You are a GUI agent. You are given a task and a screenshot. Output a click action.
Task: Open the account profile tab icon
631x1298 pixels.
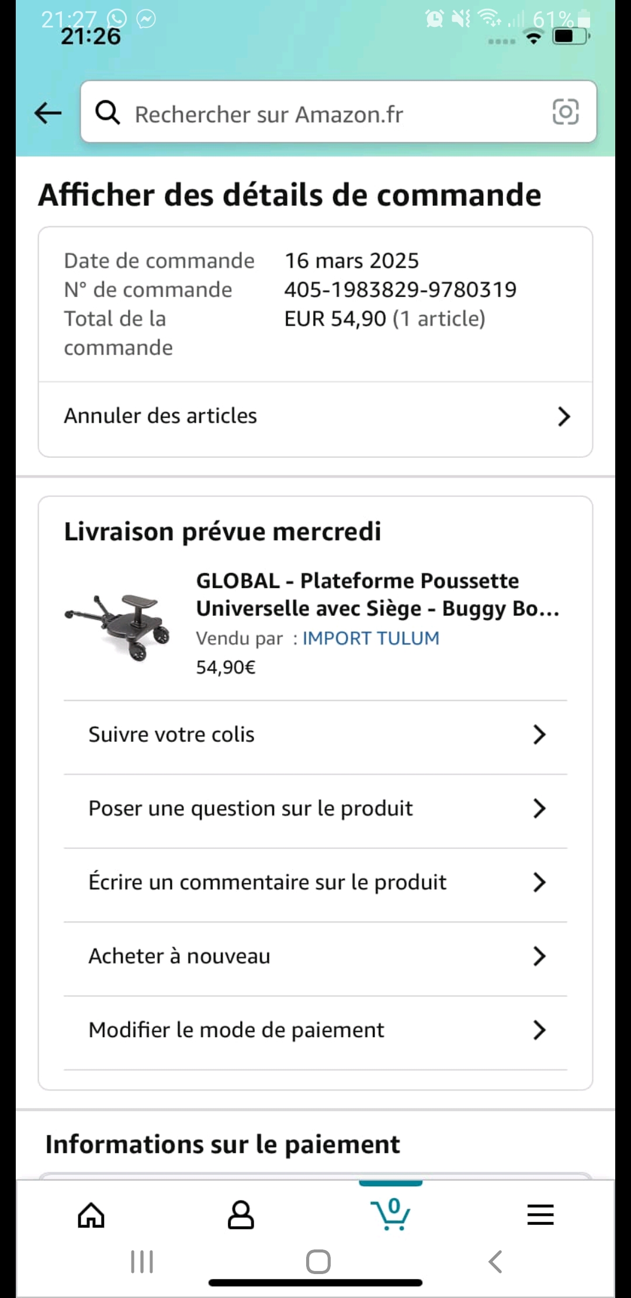click(241, 1215)
